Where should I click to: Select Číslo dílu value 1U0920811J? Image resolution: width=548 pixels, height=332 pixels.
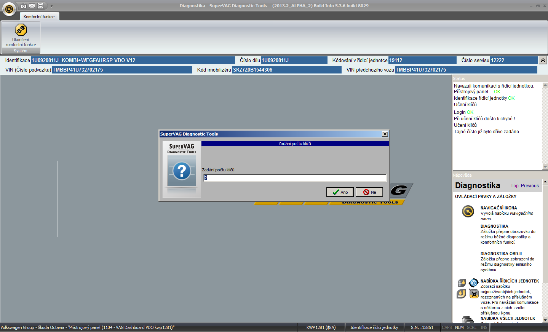tap(294, 60)
